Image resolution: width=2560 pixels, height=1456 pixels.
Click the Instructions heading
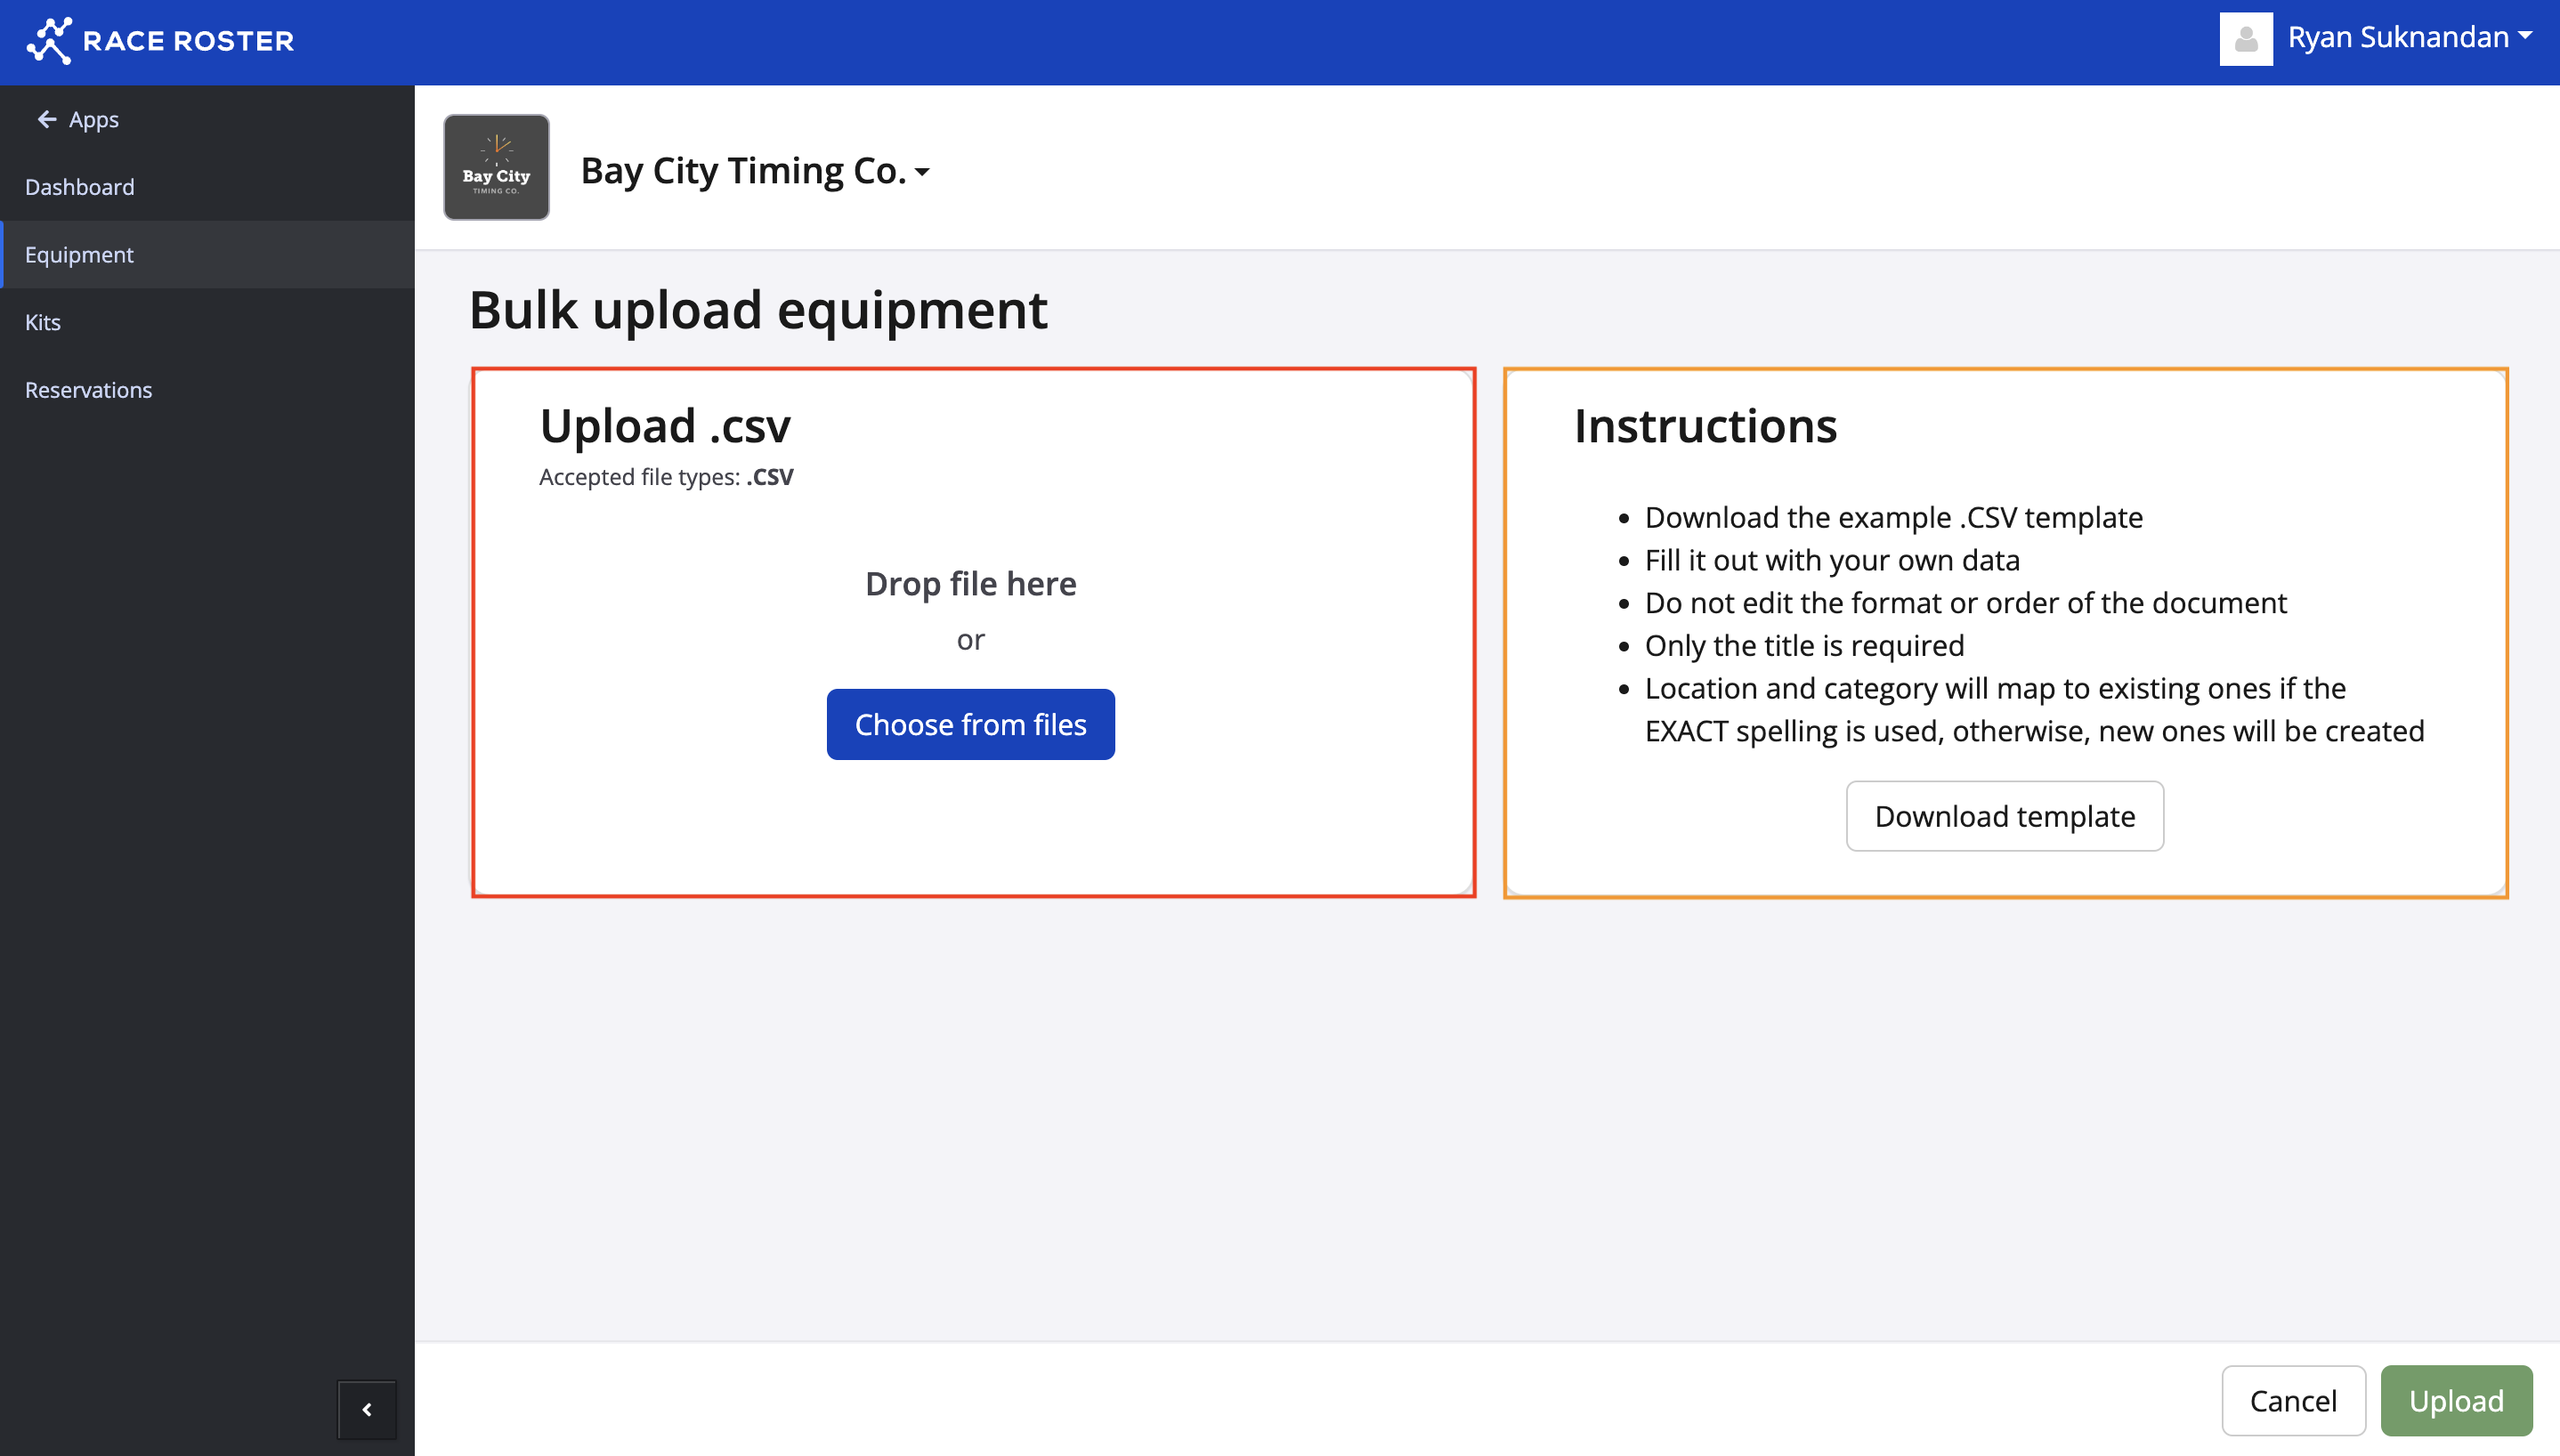1705,426
